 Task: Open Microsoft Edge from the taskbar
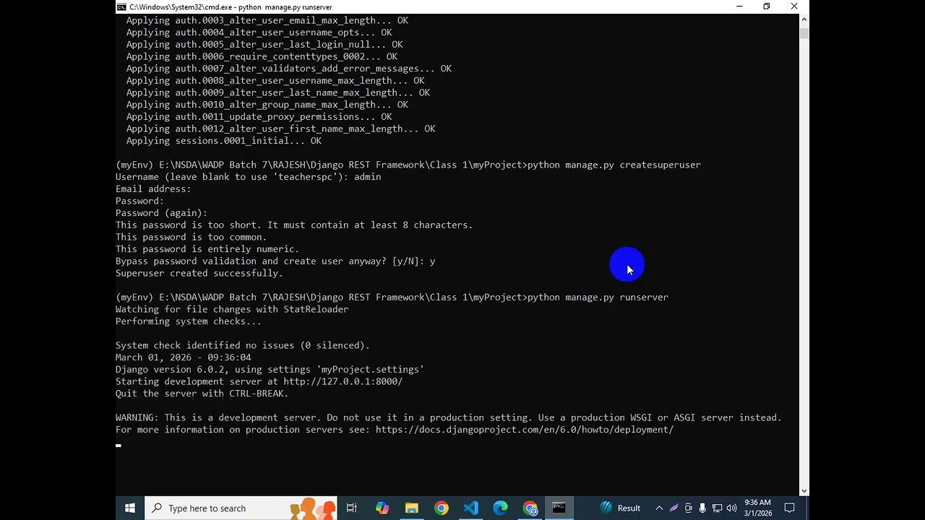point(500,508)
